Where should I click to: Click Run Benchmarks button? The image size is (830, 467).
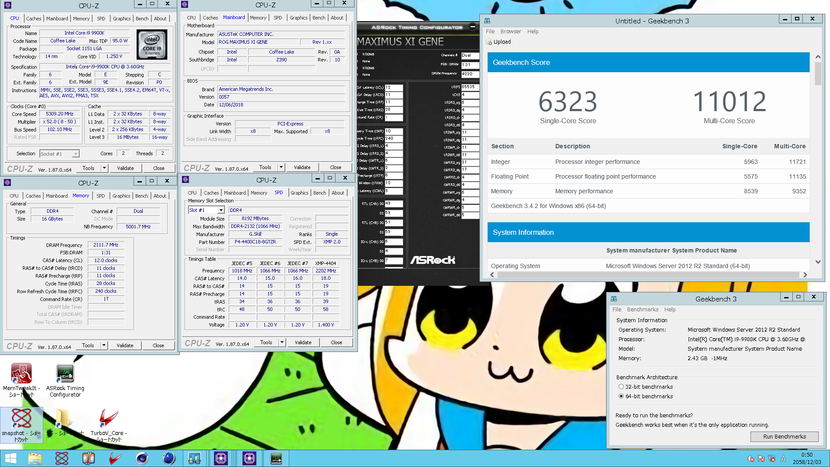(x=785, y=437)
